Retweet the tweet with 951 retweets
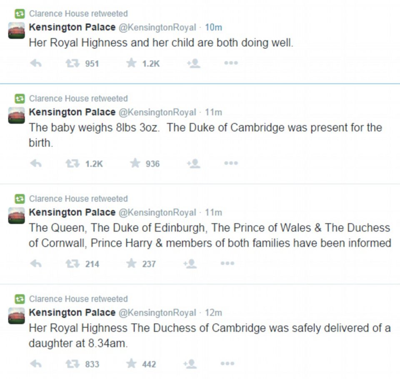The width and height of the screenshot is (400, 379). point(72,63)
